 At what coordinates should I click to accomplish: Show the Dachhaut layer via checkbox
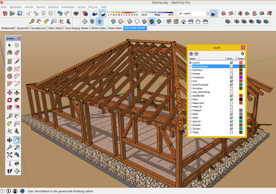coord(231,70)
